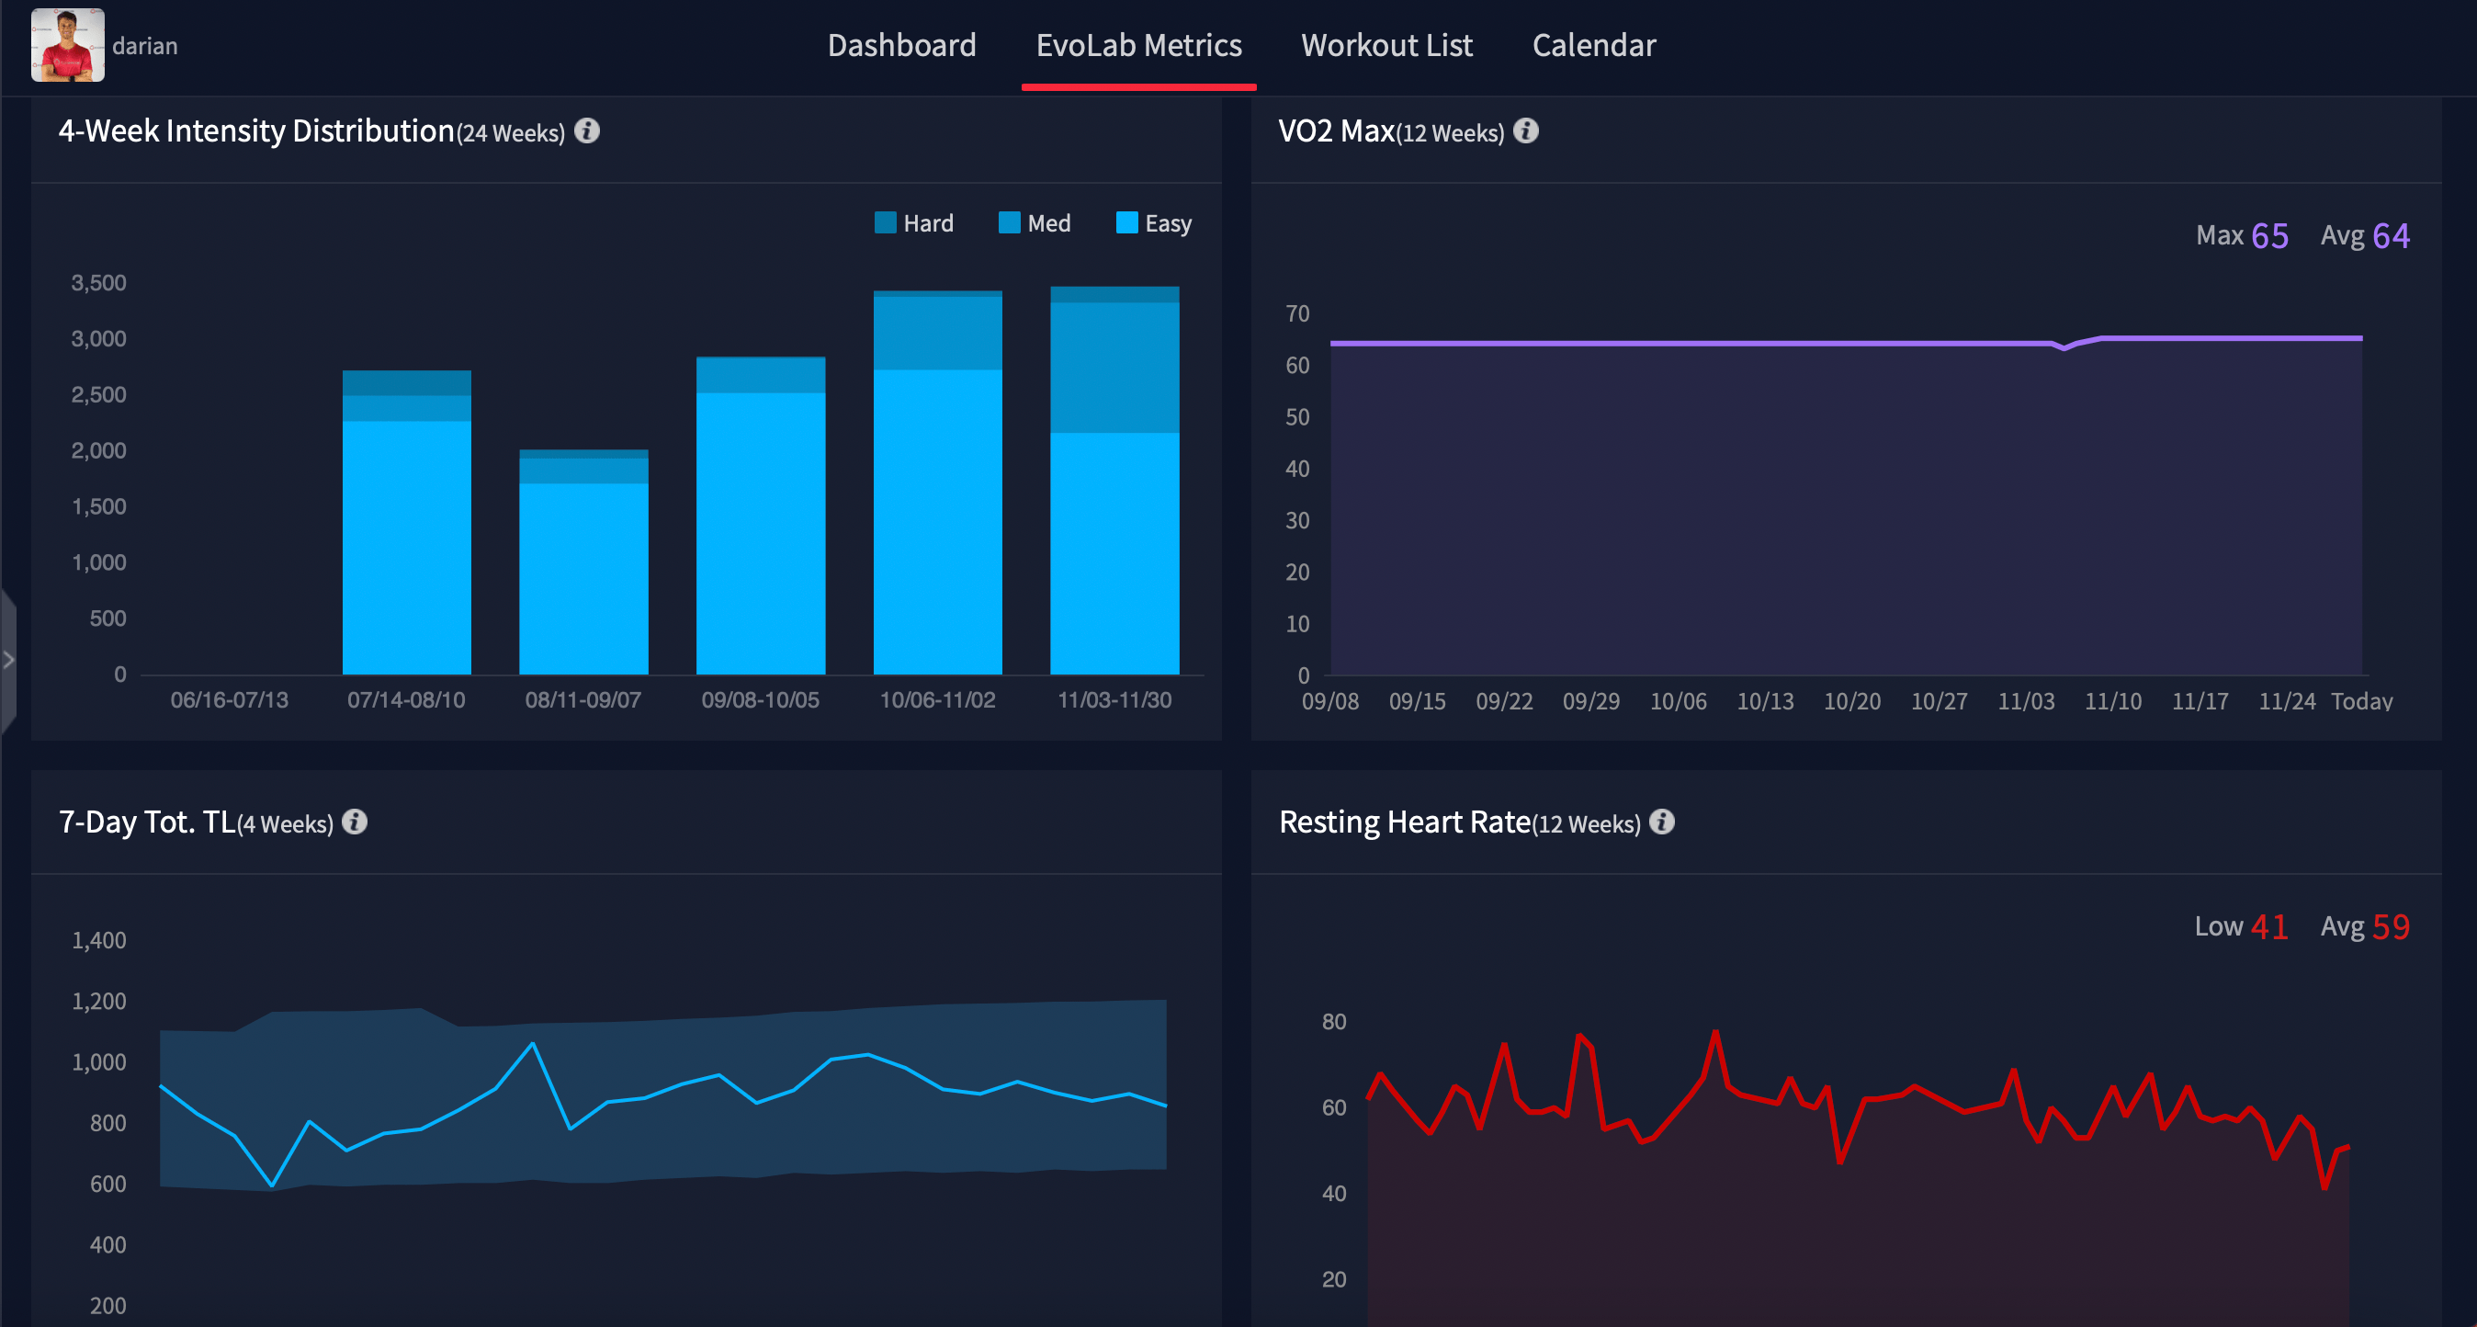Screen dimensions: 2477x1327
Task: Select the EvoLab Metrics tab
Action: (1138, 45)
